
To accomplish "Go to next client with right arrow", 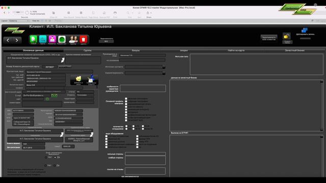I will [x=17, y=40].
